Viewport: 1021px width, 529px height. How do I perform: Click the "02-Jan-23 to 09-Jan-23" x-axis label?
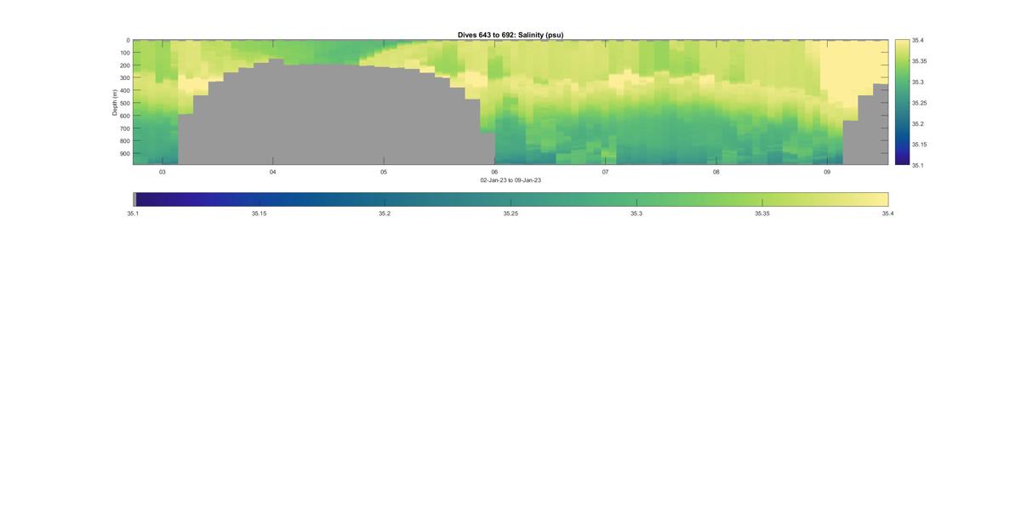510,180
